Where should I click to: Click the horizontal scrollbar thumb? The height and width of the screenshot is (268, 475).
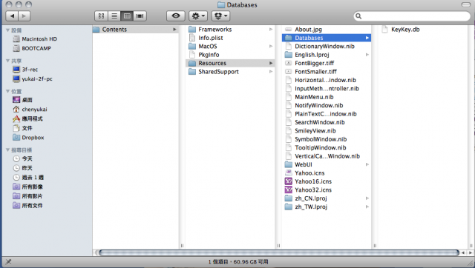click(279, 252)
